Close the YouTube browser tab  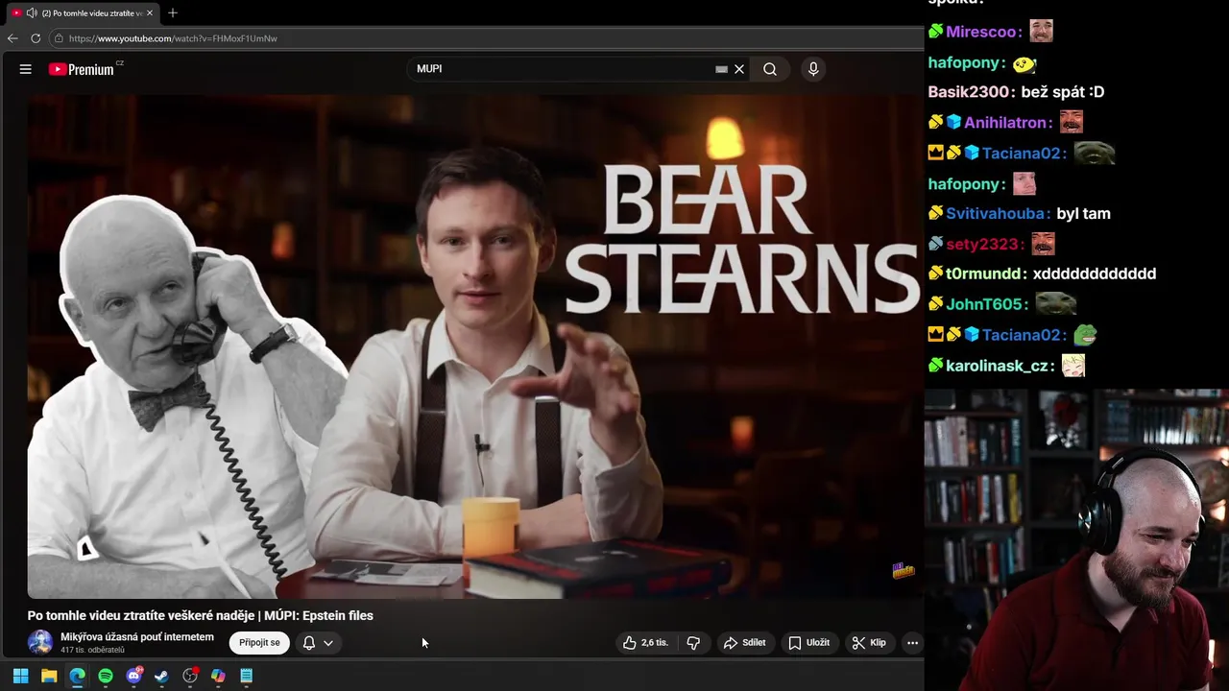[x=150, y=13]
